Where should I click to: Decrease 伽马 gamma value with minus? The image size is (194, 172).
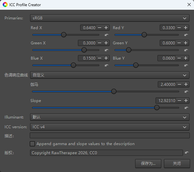tap(179, 85)
